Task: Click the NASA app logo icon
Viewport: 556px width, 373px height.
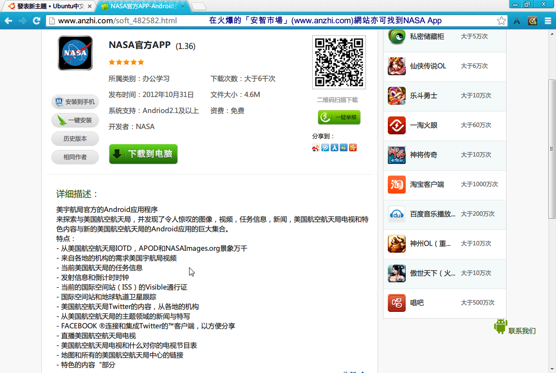Action: point(75,53)
